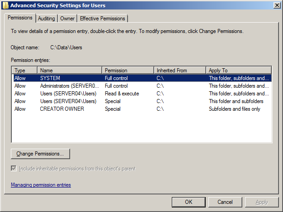Open Managing permission entries help link
Screen dimensions: 283x212
[x=41, y=185]
